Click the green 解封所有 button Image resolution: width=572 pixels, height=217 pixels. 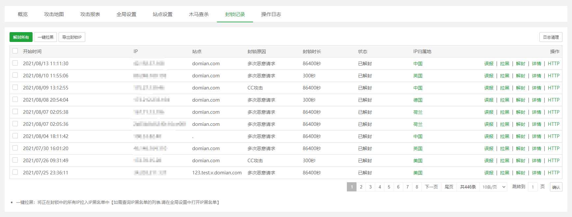point(21,37)
